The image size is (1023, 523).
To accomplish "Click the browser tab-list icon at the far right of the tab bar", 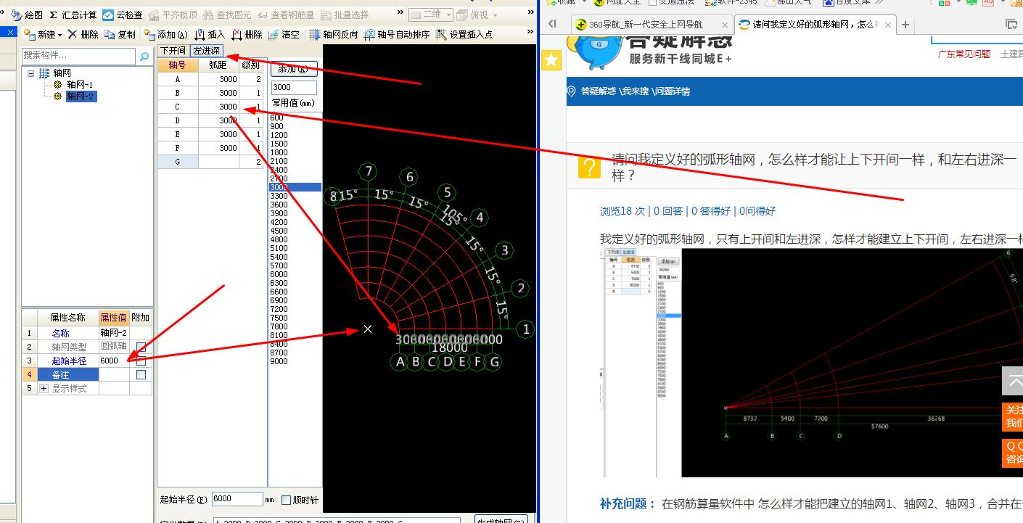I will (1011, 24).
